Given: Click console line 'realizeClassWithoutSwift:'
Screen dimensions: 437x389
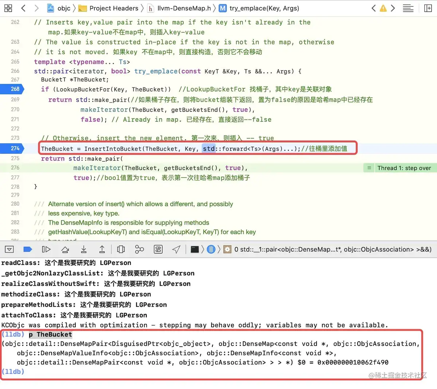Looking at the screenshot, I should (96, 284).
